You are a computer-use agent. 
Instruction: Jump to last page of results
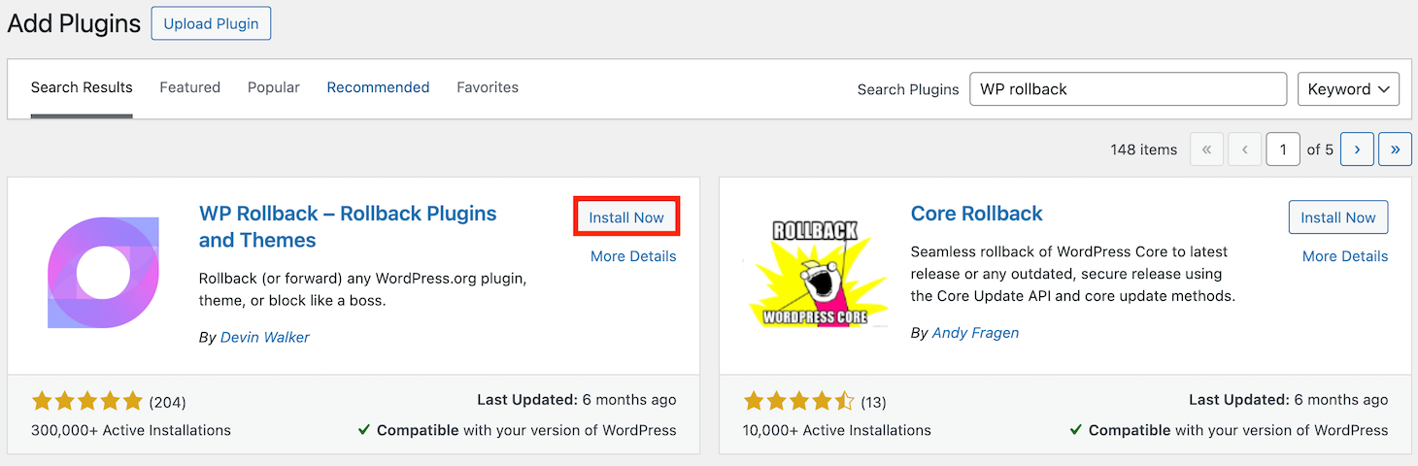[1395, 150]
